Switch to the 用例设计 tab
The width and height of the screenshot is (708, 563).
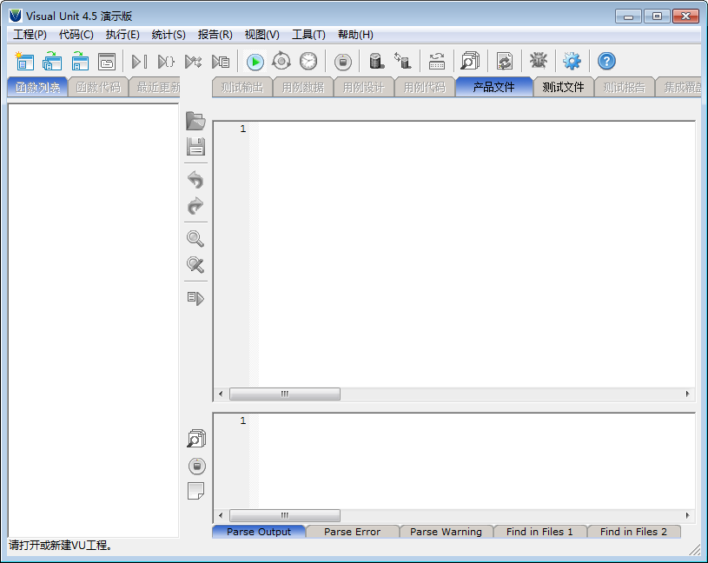(x=364, y=87)
